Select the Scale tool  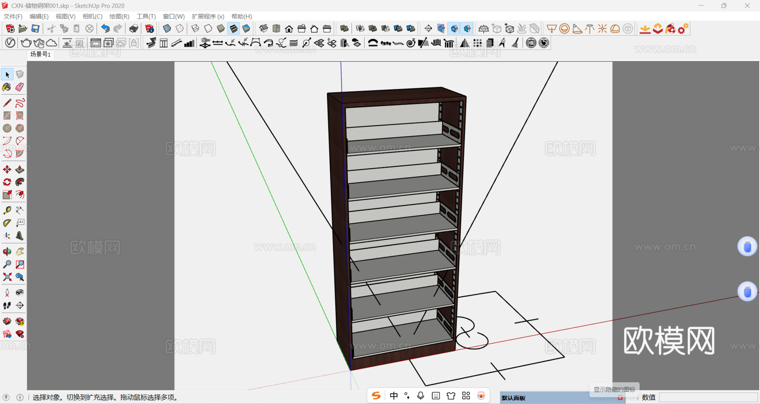(x=7, y=195)
